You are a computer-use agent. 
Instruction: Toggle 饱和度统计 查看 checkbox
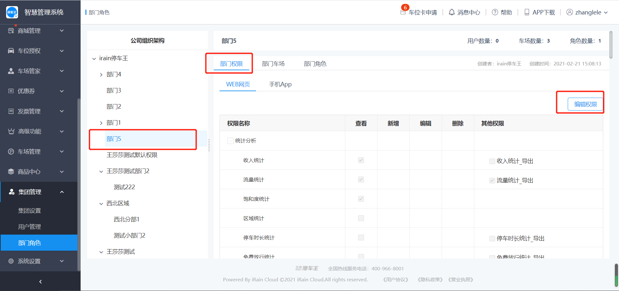[361, 199]
